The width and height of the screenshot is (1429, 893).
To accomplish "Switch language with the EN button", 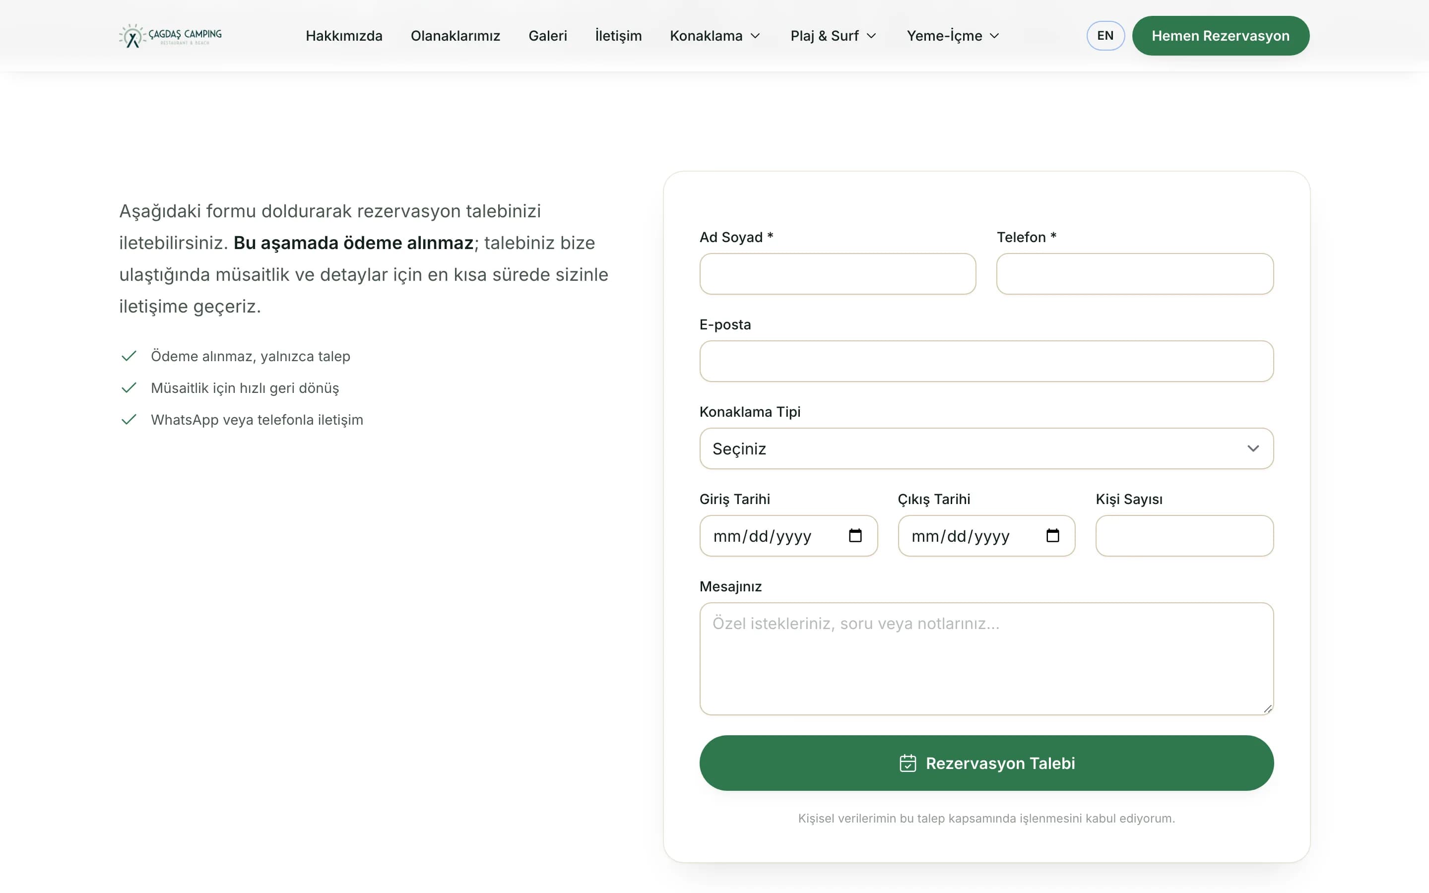I will (x=1105, y=35).
